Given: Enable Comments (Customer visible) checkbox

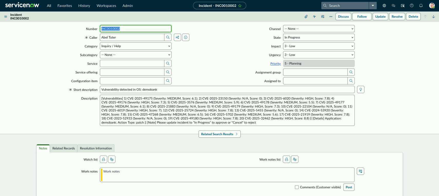Looking at the screenshot, I should click(x=297, y=187).
